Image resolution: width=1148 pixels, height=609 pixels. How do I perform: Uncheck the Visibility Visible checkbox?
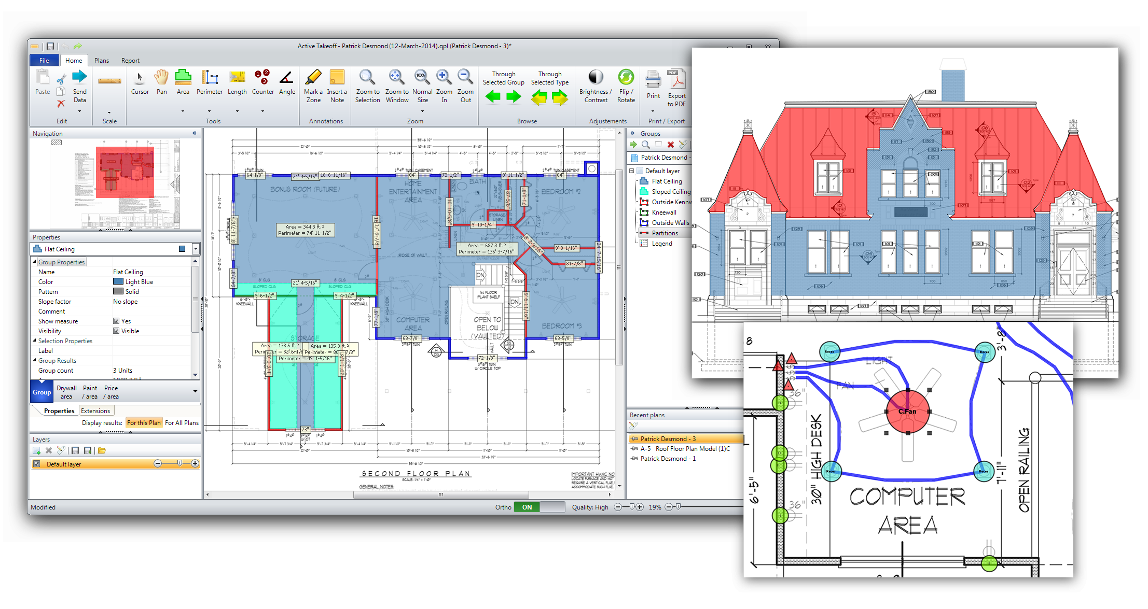point(116,331)
